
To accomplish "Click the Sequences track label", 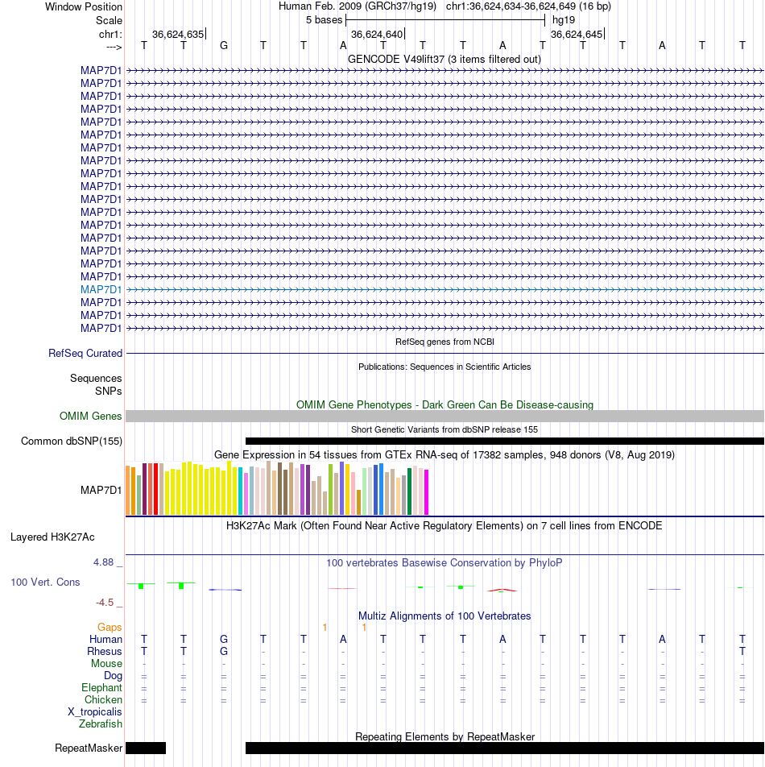I will (96, 378).
